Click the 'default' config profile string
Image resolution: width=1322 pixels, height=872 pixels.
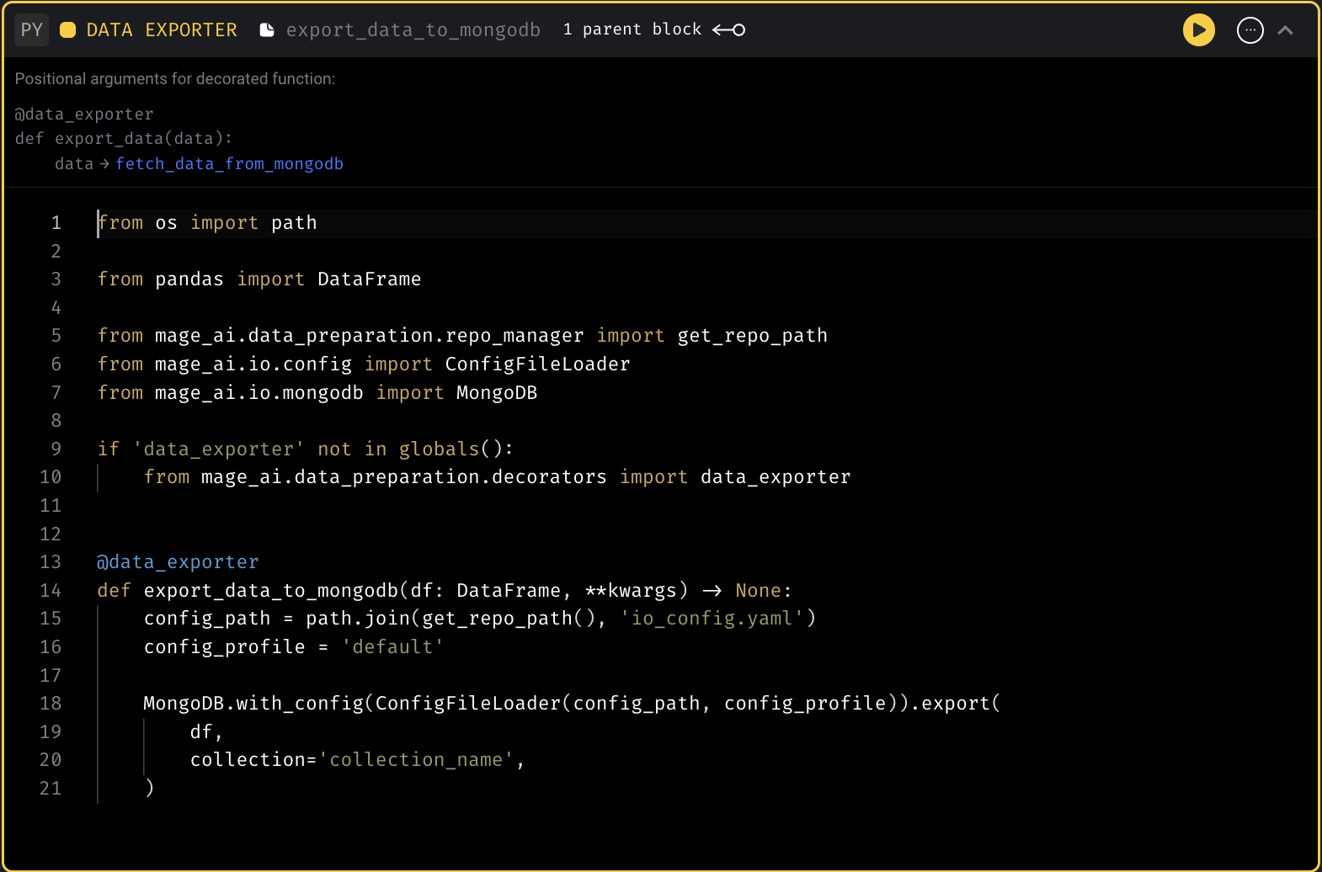(392, 647)
